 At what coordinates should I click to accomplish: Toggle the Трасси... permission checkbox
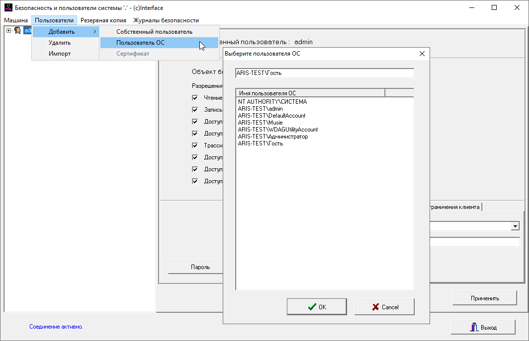tap(195, 145)
